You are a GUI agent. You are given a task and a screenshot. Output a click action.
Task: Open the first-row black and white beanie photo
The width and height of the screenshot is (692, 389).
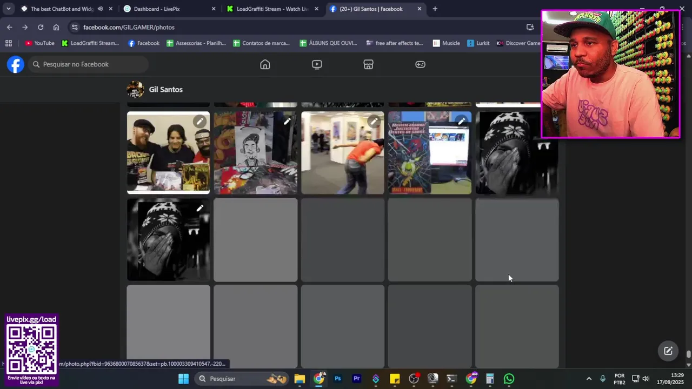pyautogui.click(x=516, y=153)
